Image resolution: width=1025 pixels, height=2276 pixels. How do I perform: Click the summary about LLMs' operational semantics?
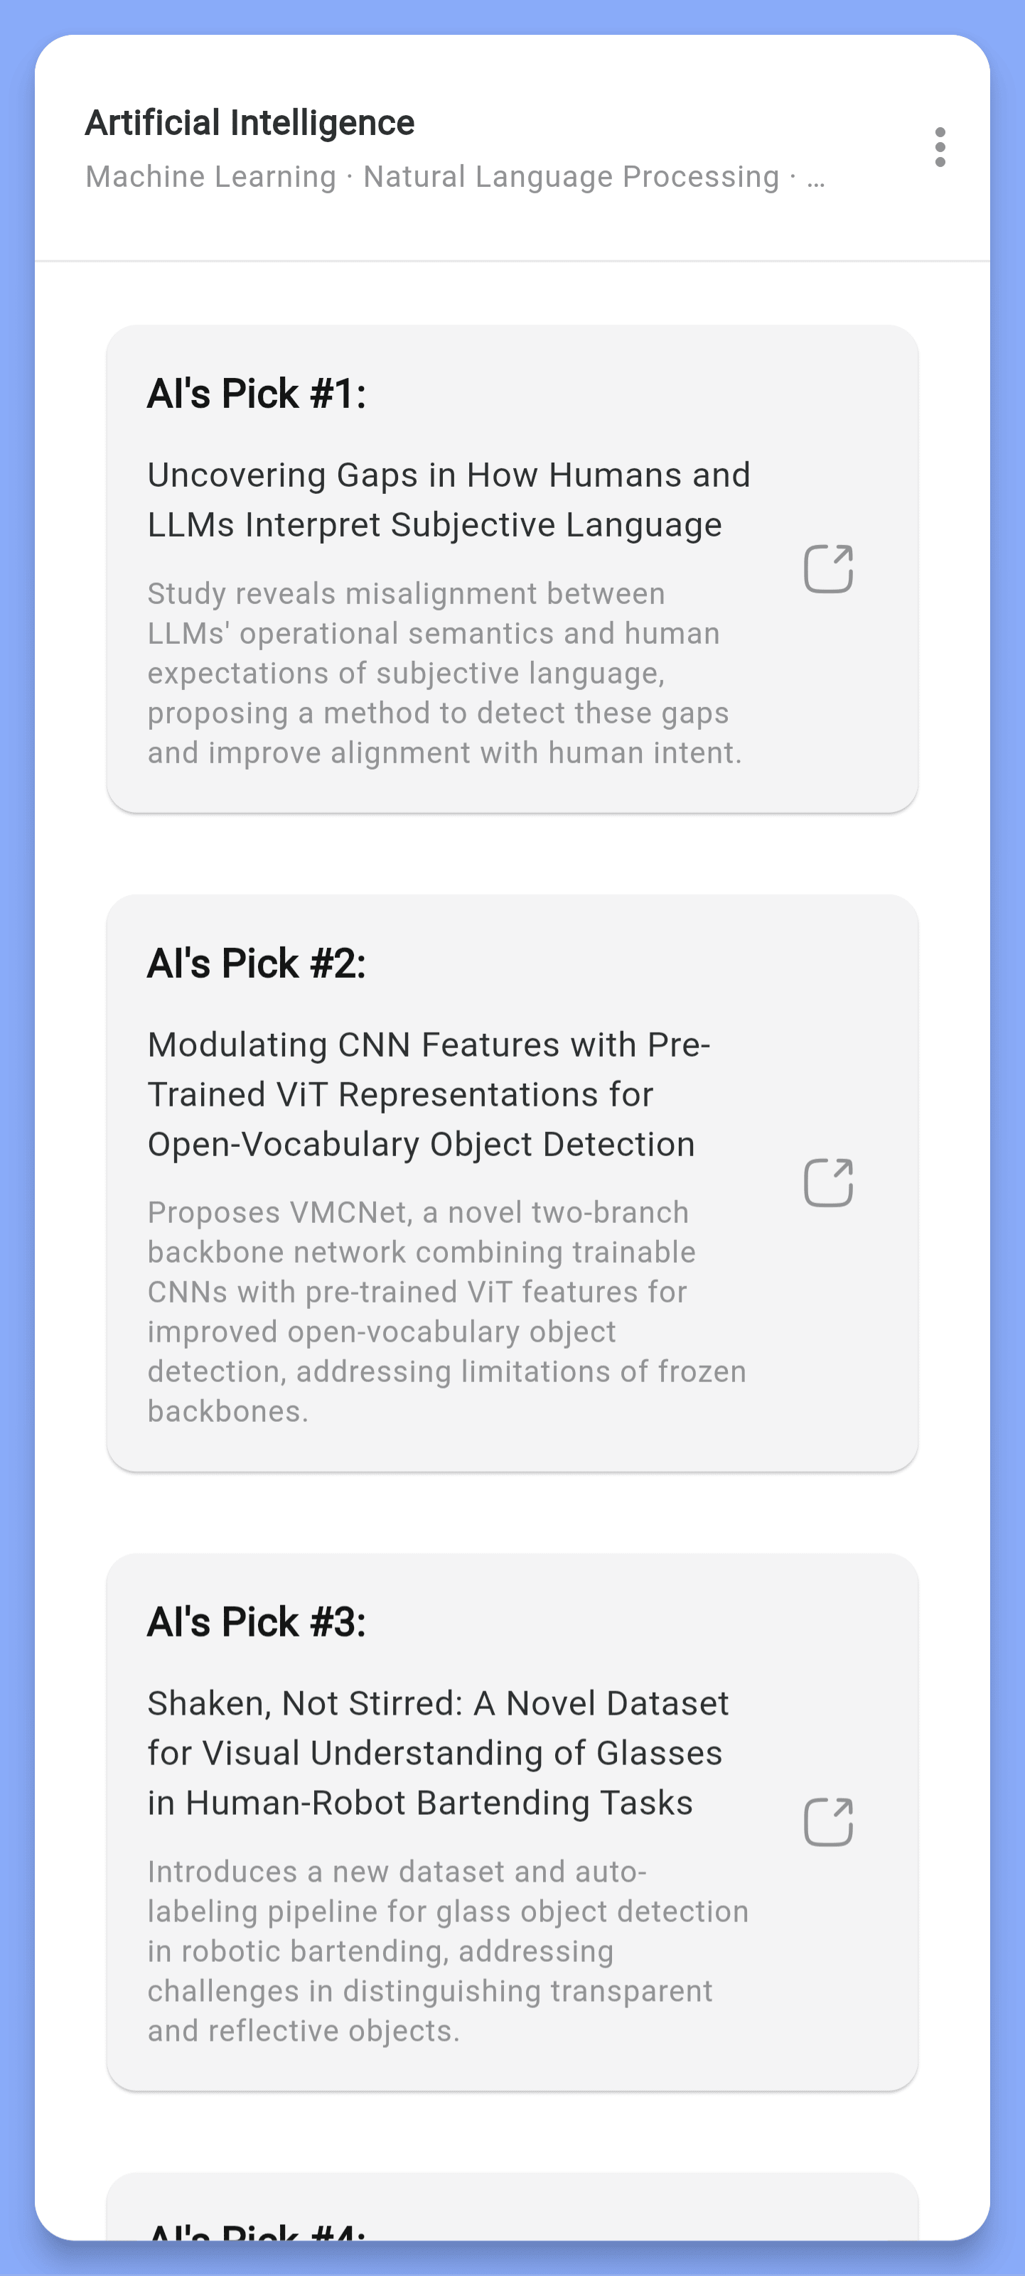[x=444, y=672]
